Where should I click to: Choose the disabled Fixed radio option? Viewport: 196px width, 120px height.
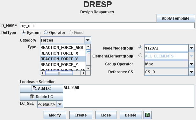coord(71,33)
